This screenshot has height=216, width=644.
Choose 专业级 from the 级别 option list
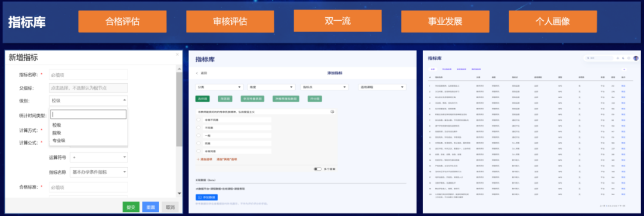coord(58,140)
